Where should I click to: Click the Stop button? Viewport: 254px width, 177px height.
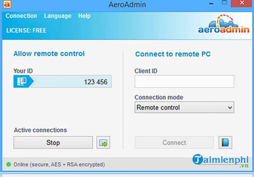click(53, 142)
